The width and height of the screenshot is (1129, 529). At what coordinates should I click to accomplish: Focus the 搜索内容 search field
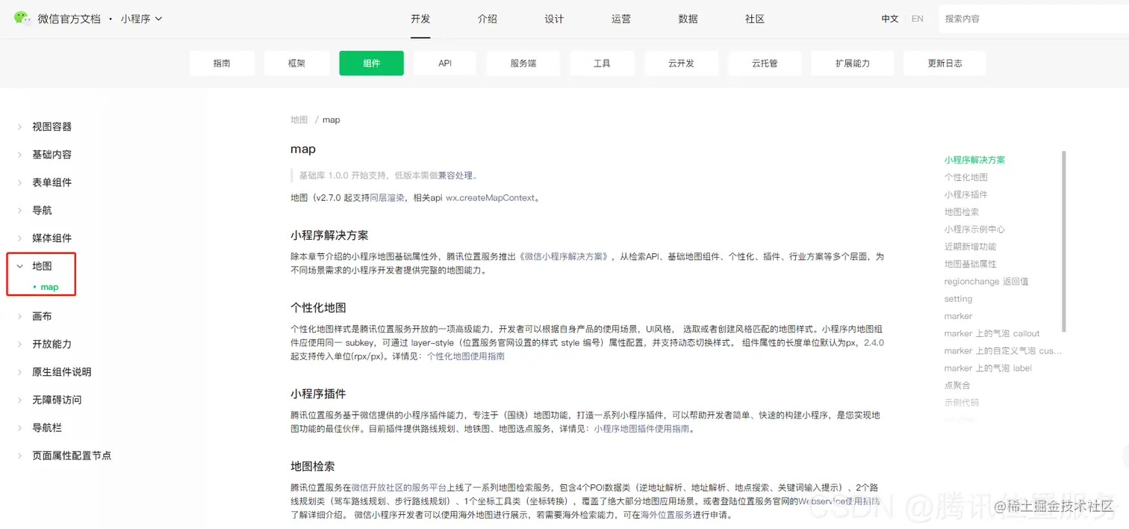(x=1033, y=19)
